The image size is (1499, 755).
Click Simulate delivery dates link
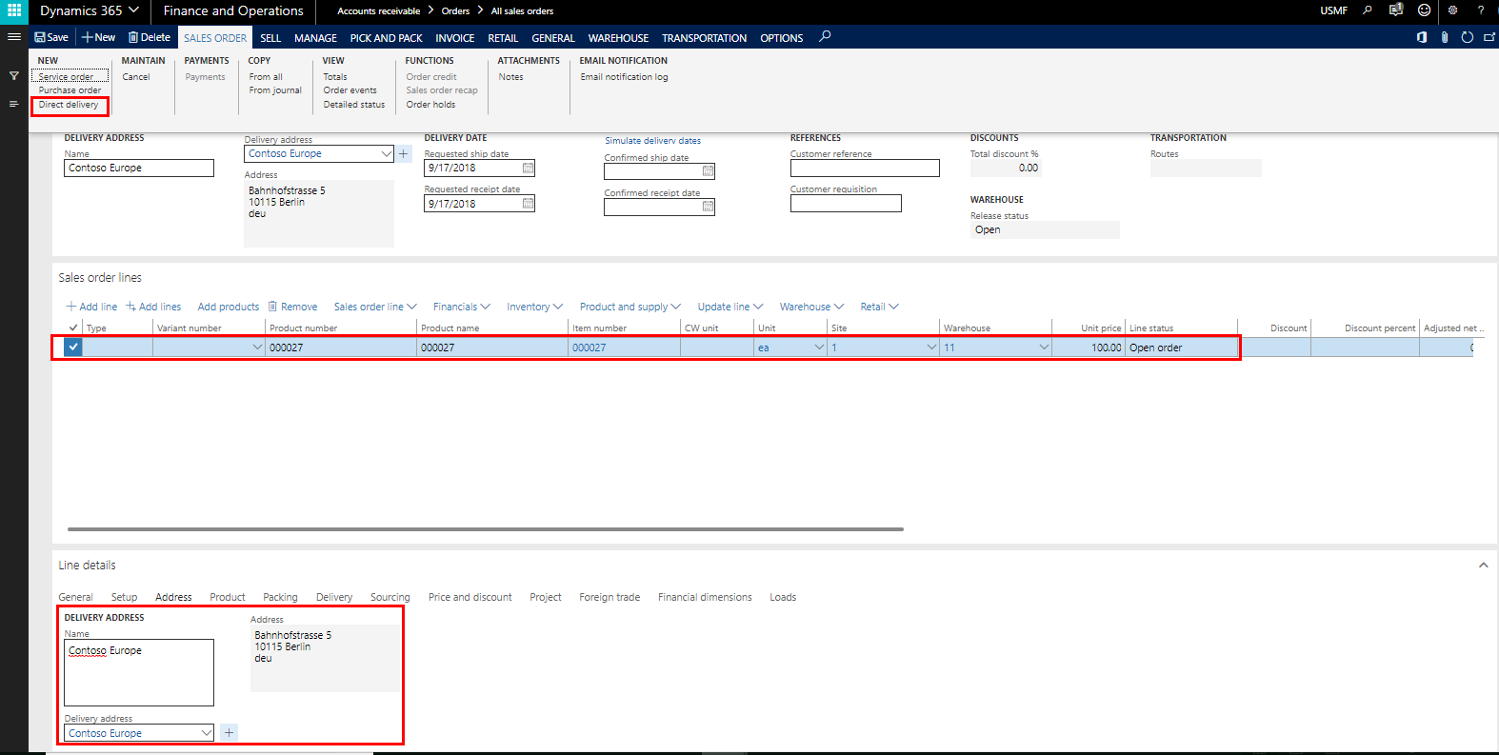(x=653, y=141)
